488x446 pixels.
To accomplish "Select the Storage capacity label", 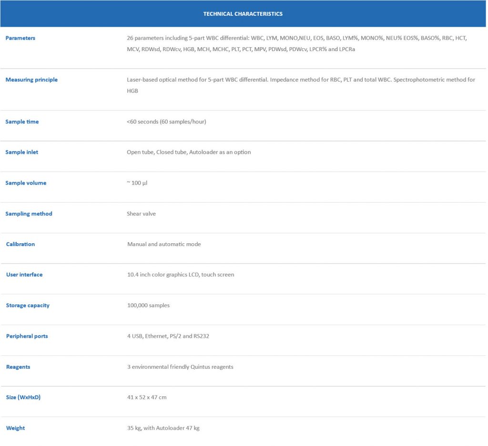I will point(28,306).
